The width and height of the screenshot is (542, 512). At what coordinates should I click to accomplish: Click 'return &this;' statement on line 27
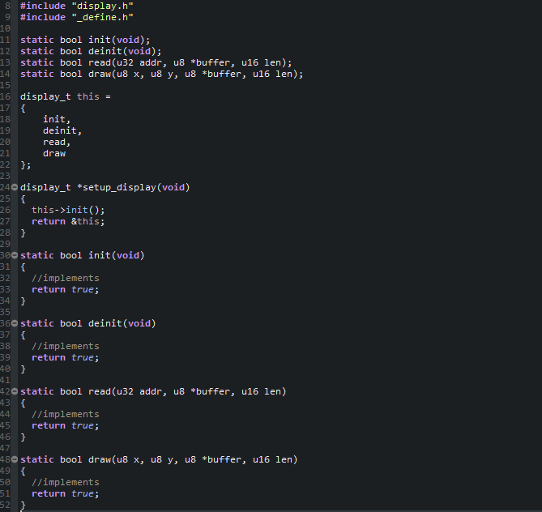point(68,222)
